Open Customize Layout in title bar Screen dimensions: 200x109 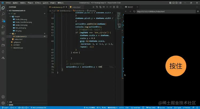[180, 3]
